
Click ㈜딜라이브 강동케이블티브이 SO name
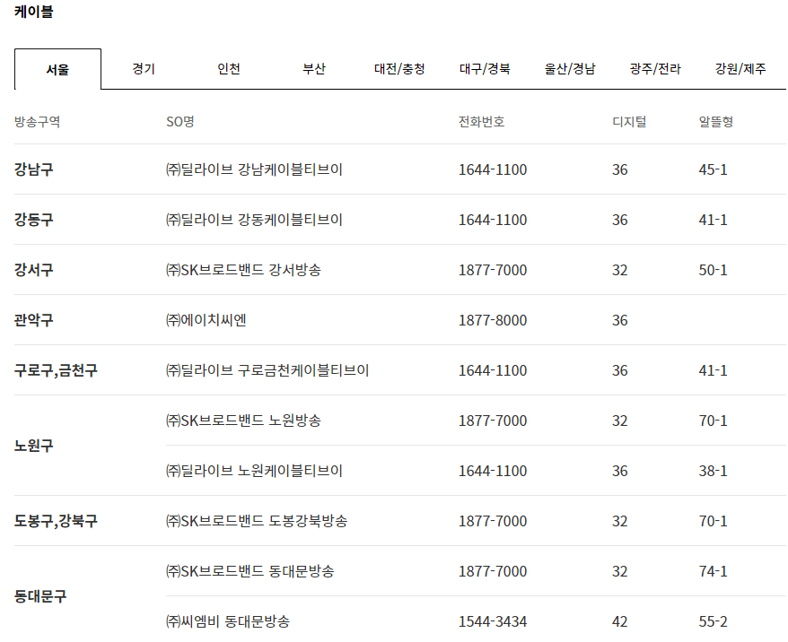(x=254, y=220)
